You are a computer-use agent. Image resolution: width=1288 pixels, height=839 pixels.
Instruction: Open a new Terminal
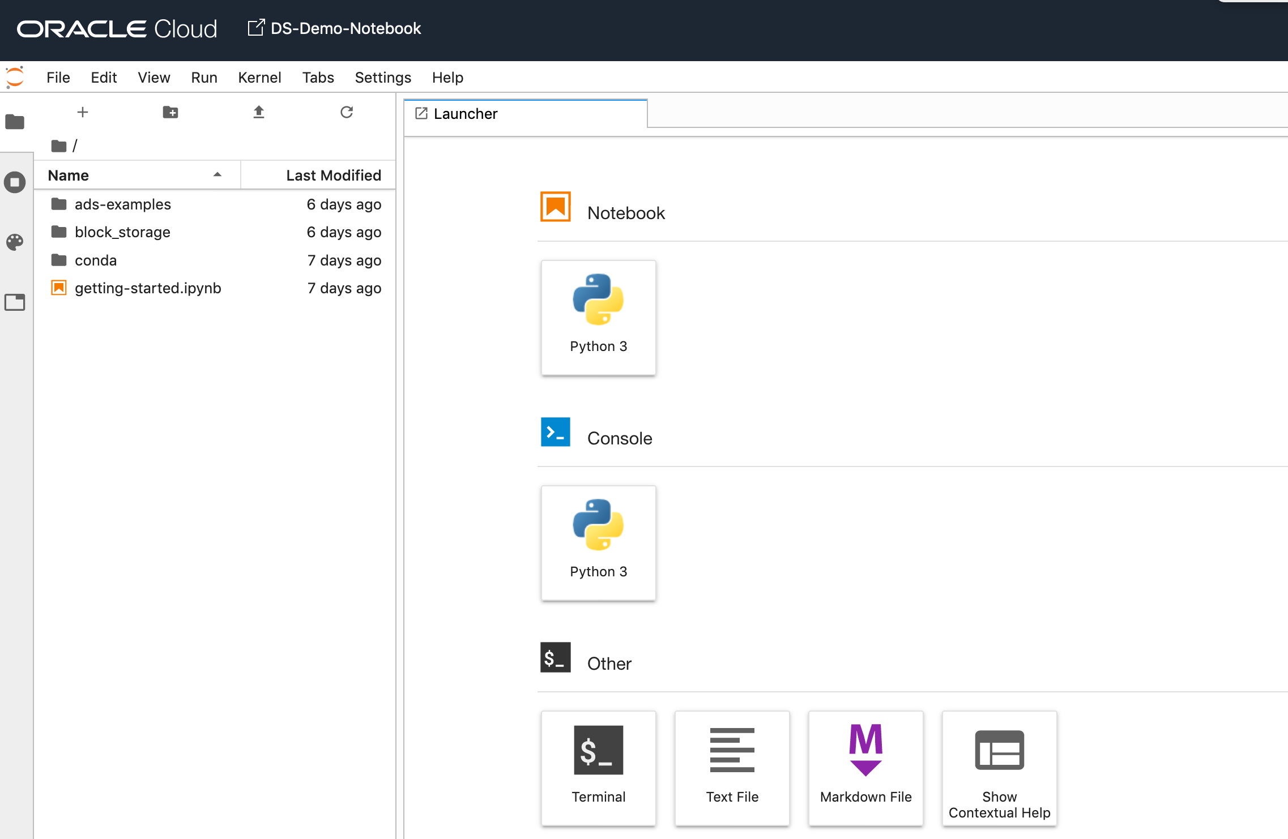pyautogui.click(x=599, y=768)
